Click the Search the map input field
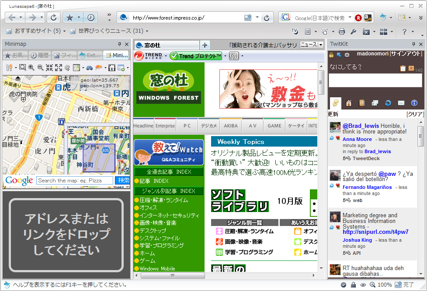The width and height of the screenshot is (427, 291). coord(75,180)
